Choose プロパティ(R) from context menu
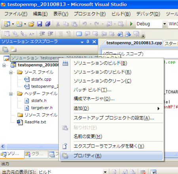This screenshot has height=174, width=178. pyautogui.click(x=111, y=156)
